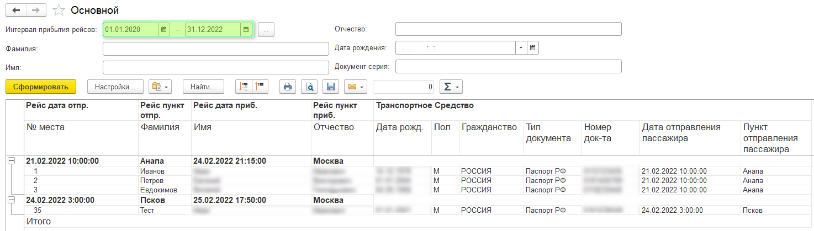
Task: Open the report variants dropdown
Action: 160,87
